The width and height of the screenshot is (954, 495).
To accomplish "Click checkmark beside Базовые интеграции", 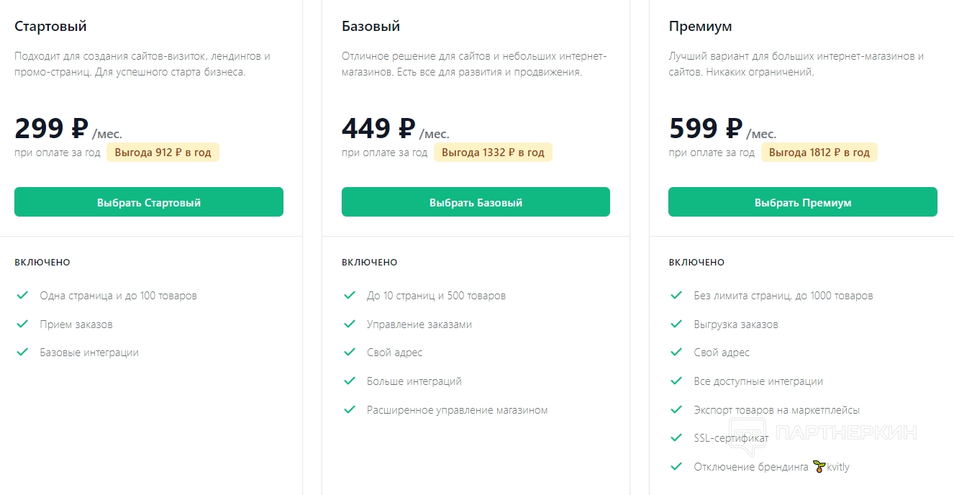I will [x=22, y=352].
